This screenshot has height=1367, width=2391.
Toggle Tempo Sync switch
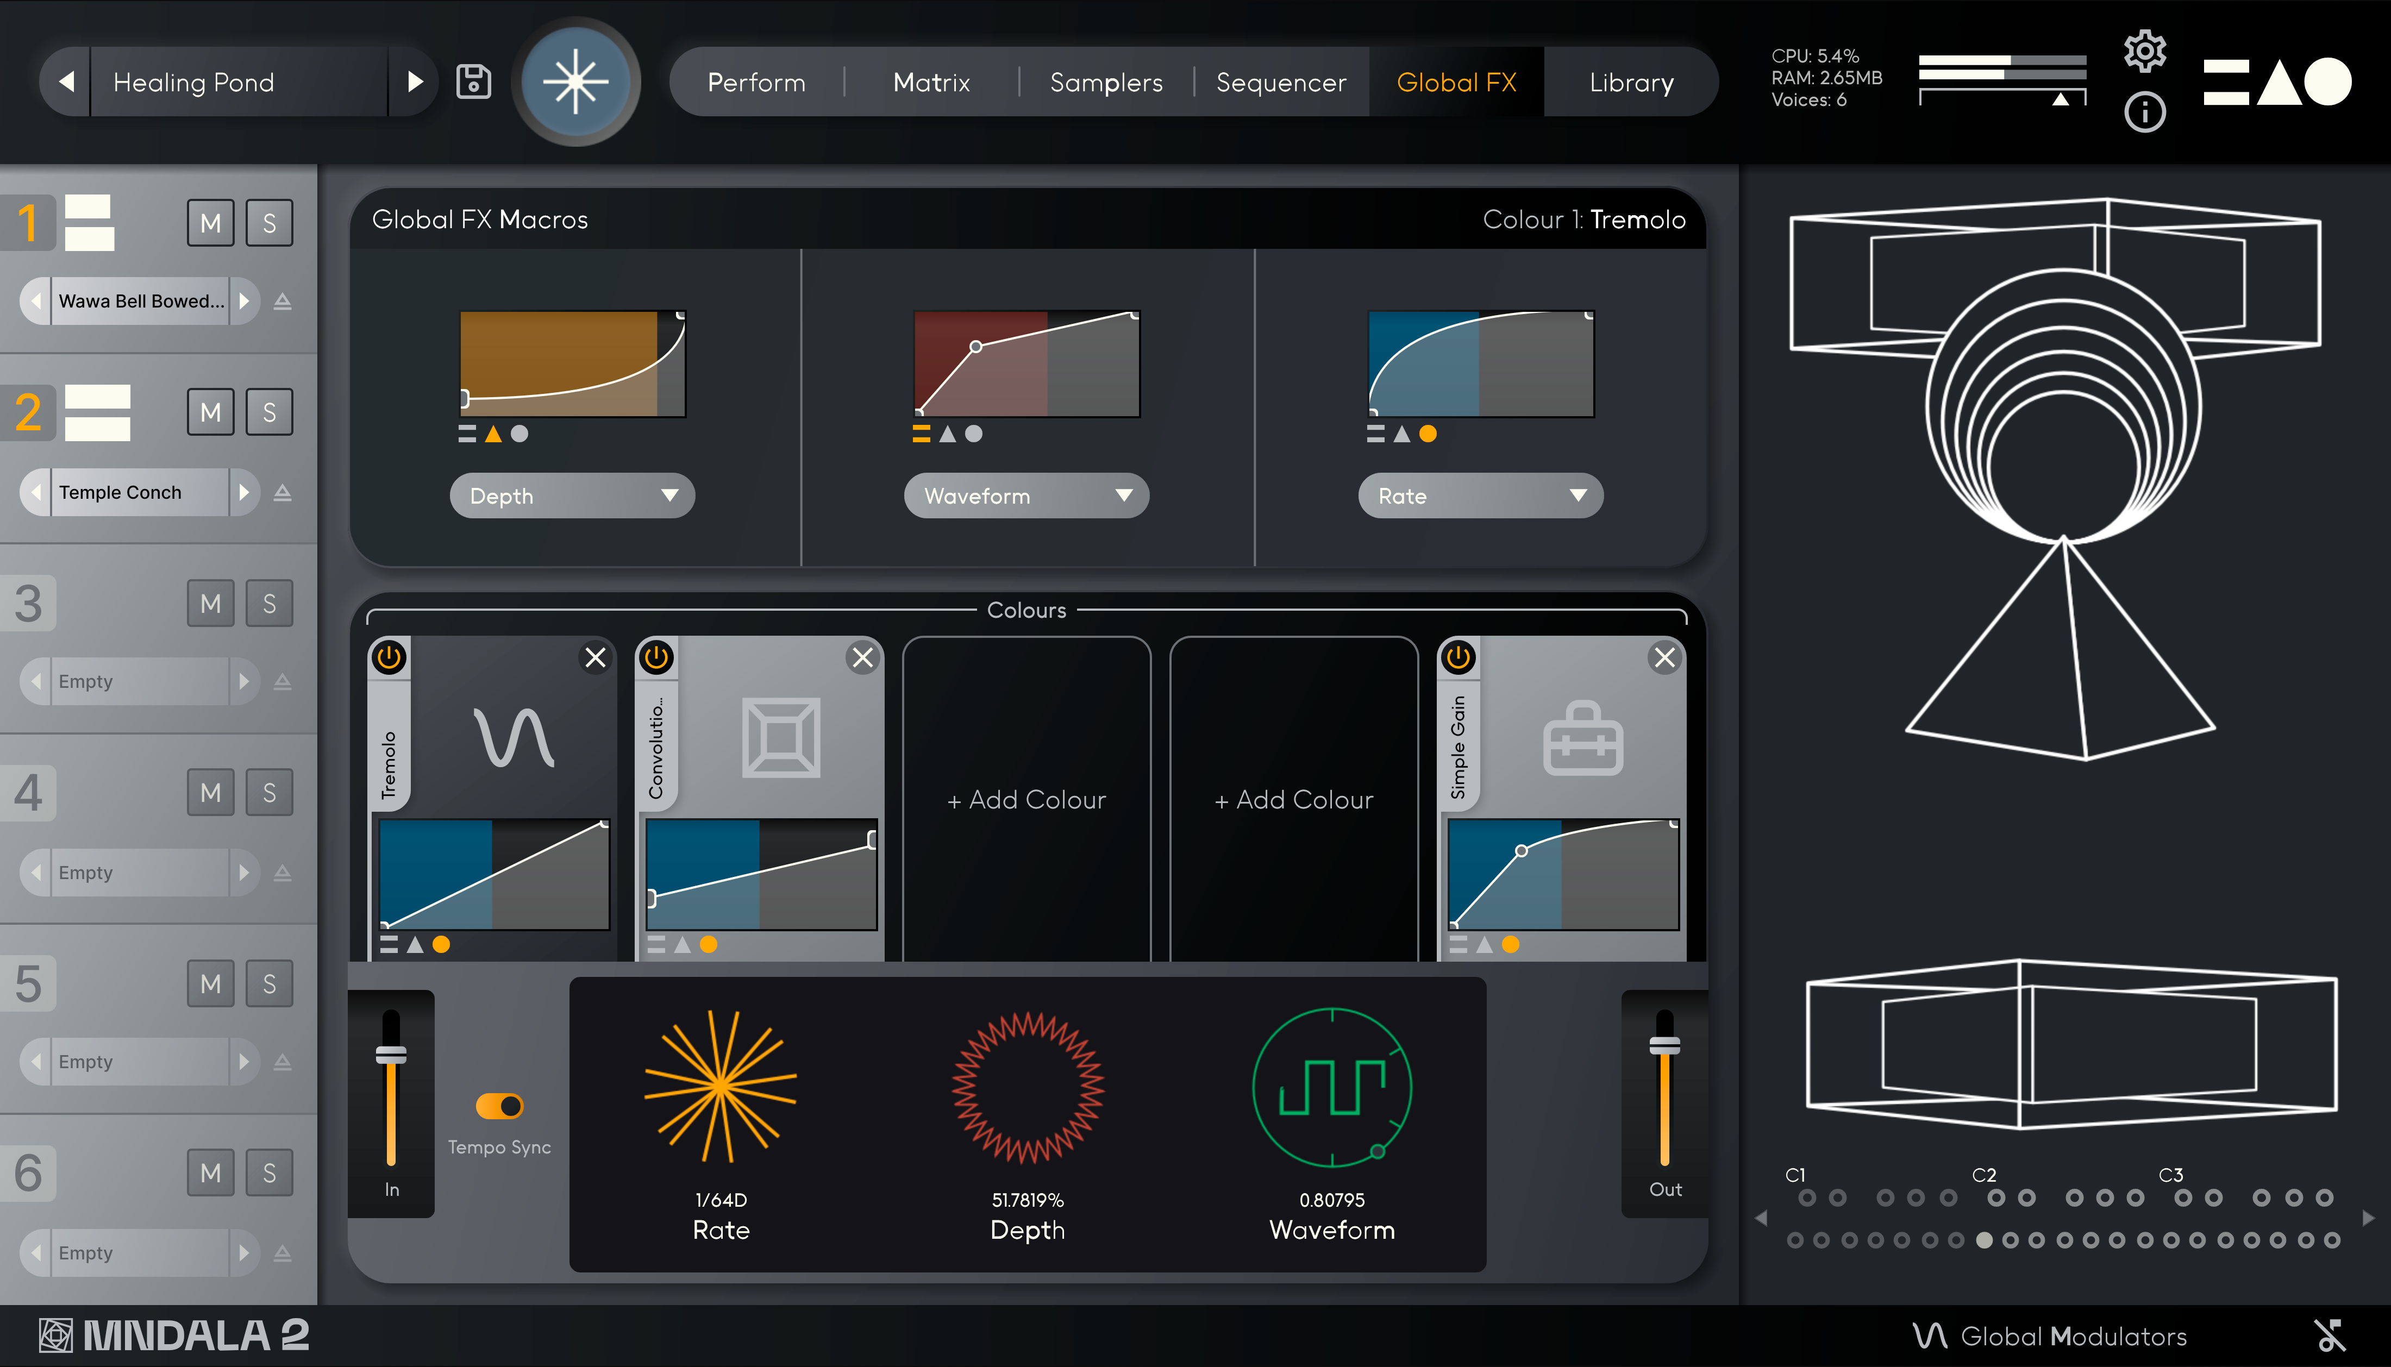pyautogui.click(x=499, y=1106)
